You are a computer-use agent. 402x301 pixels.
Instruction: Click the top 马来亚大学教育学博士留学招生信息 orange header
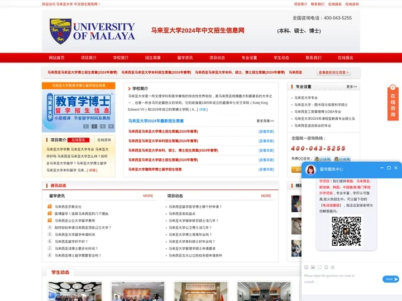79,85
